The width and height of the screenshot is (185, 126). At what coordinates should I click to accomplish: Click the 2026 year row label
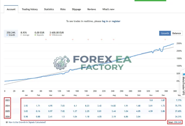point(7,116)
